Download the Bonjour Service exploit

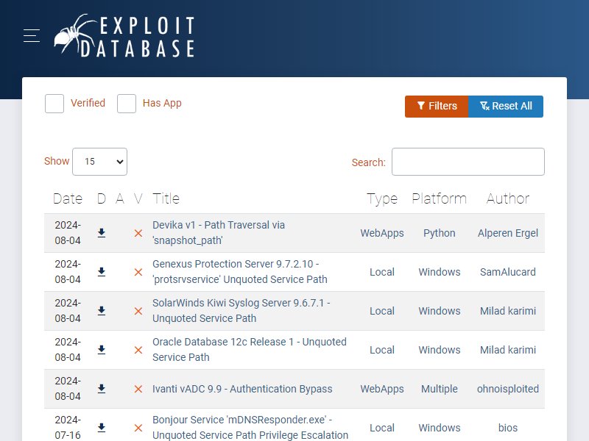click(102, 428)
